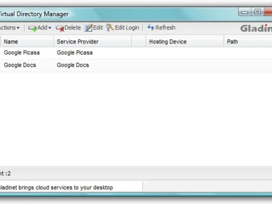This screenshot has width=272, height=204.
Task: Maximize the Virtual Directory Manager window
Action: pos(258,12)
